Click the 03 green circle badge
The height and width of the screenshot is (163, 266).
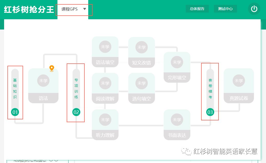coord(210,112)
